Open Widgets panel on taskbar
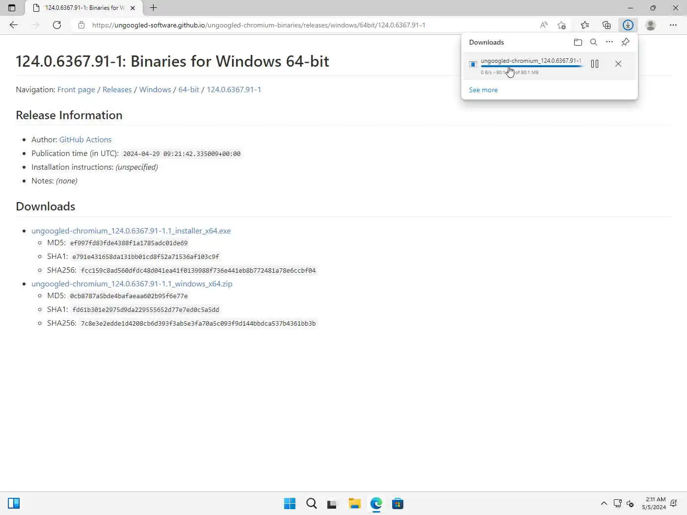 (x=14, y=504)
